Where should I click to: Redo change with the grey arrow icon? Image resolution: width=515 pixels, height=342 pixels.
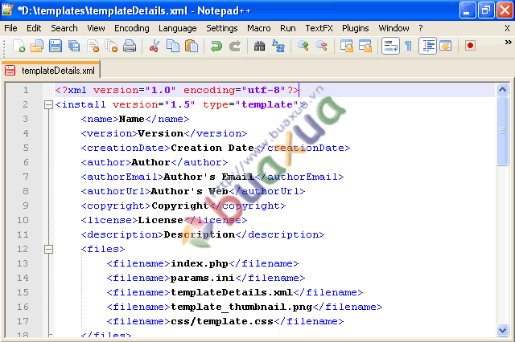235,46
